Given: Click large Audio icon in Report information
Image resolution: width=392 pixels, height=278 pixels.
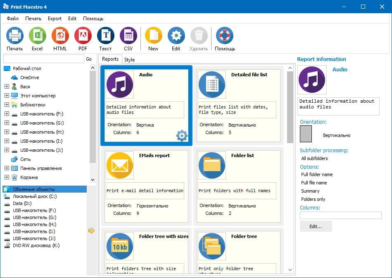Looking at the screenshot, I should pos(312,80).
